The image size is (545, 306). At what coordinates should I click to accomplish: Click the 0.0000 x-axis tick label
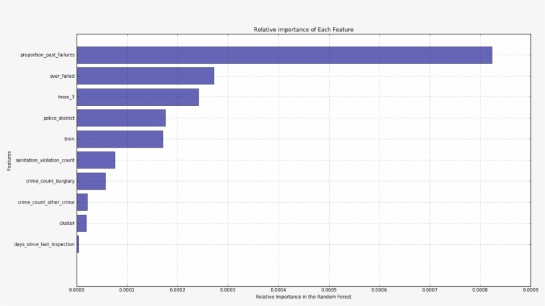tap(77, 289)
